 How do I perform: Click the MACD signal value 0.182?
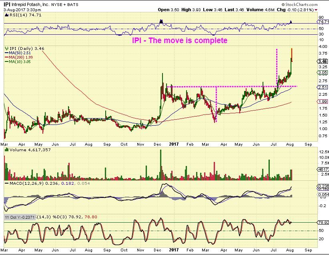pos(68,184)
